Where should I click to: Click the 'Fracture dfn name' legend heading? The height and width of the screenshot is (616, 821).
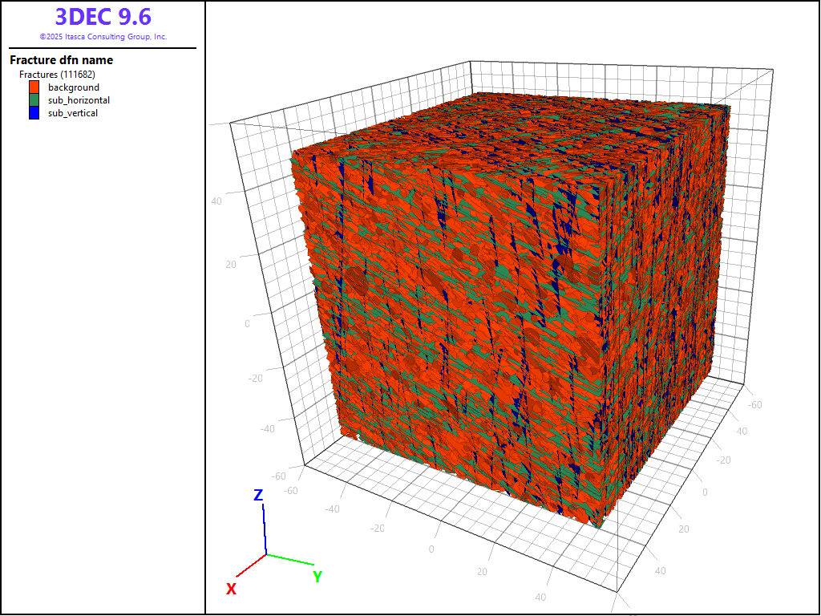click(61, 60)
